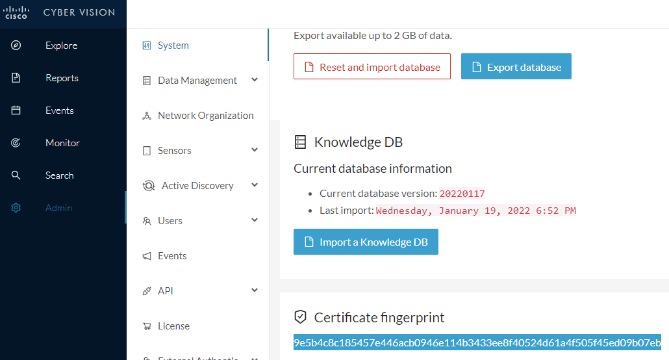669x360 pixels.
Task: Click the Data Management storage icon
Action: pyautogui.click(x=147, y=81)
